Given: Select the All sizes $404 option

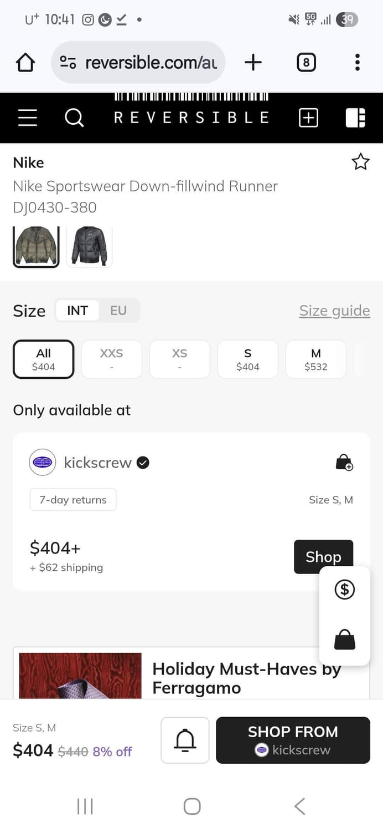Looking at the screenshot, I should point(43,359).
